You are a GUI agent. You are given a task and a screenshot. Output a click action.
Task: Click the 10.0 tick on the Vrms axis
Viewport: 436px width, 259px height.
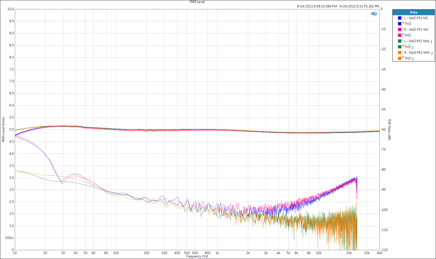(x=10, y=9)
